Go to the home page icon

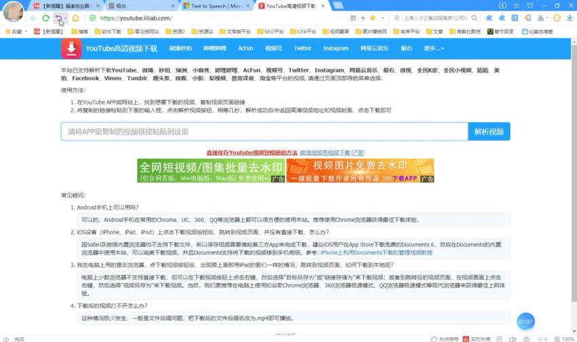click(75, 18)
